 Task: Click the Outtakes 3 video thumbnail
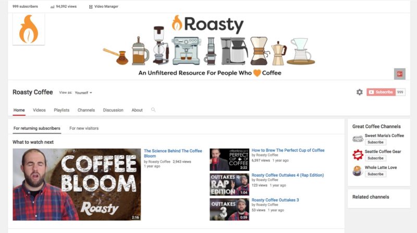coord(229,210)
